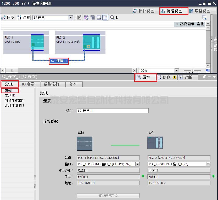Open the S7 连接 connection type dropdown
The image size is (218, 200).
(71, 18)
